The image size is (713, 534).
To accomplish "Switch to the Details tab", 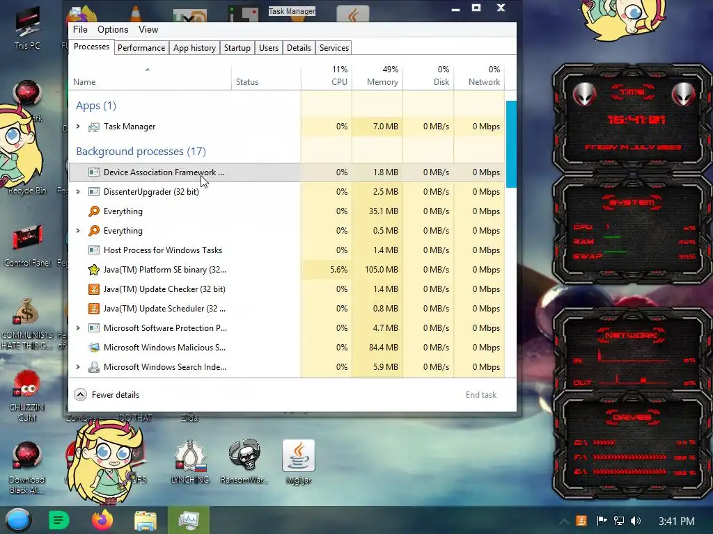I will (x=299, y=48).
